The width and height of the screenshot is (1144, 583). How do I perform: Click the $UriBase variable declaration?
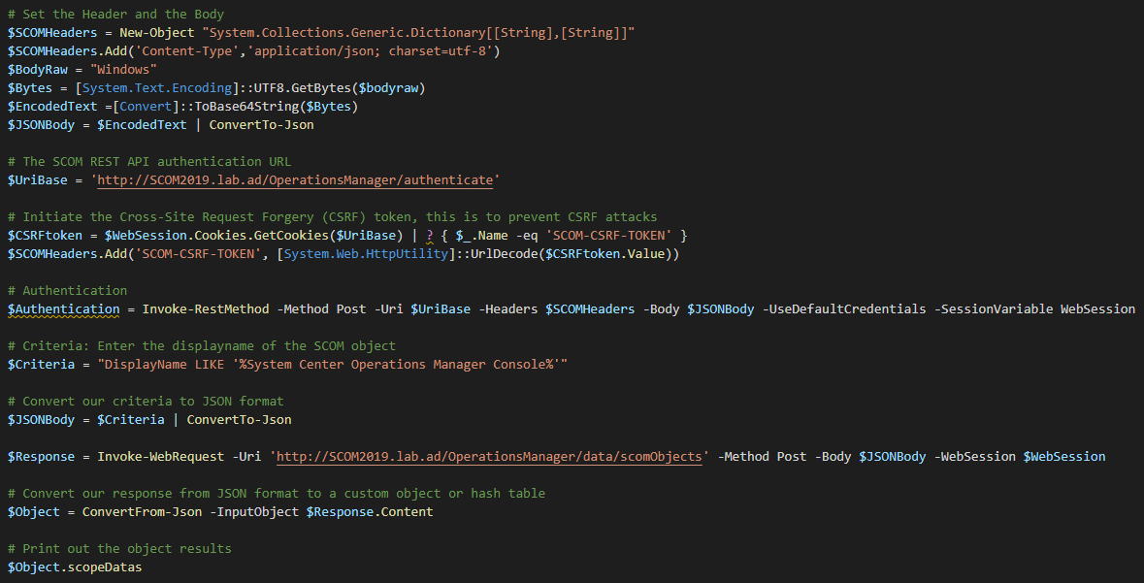[x=37, y=180]
